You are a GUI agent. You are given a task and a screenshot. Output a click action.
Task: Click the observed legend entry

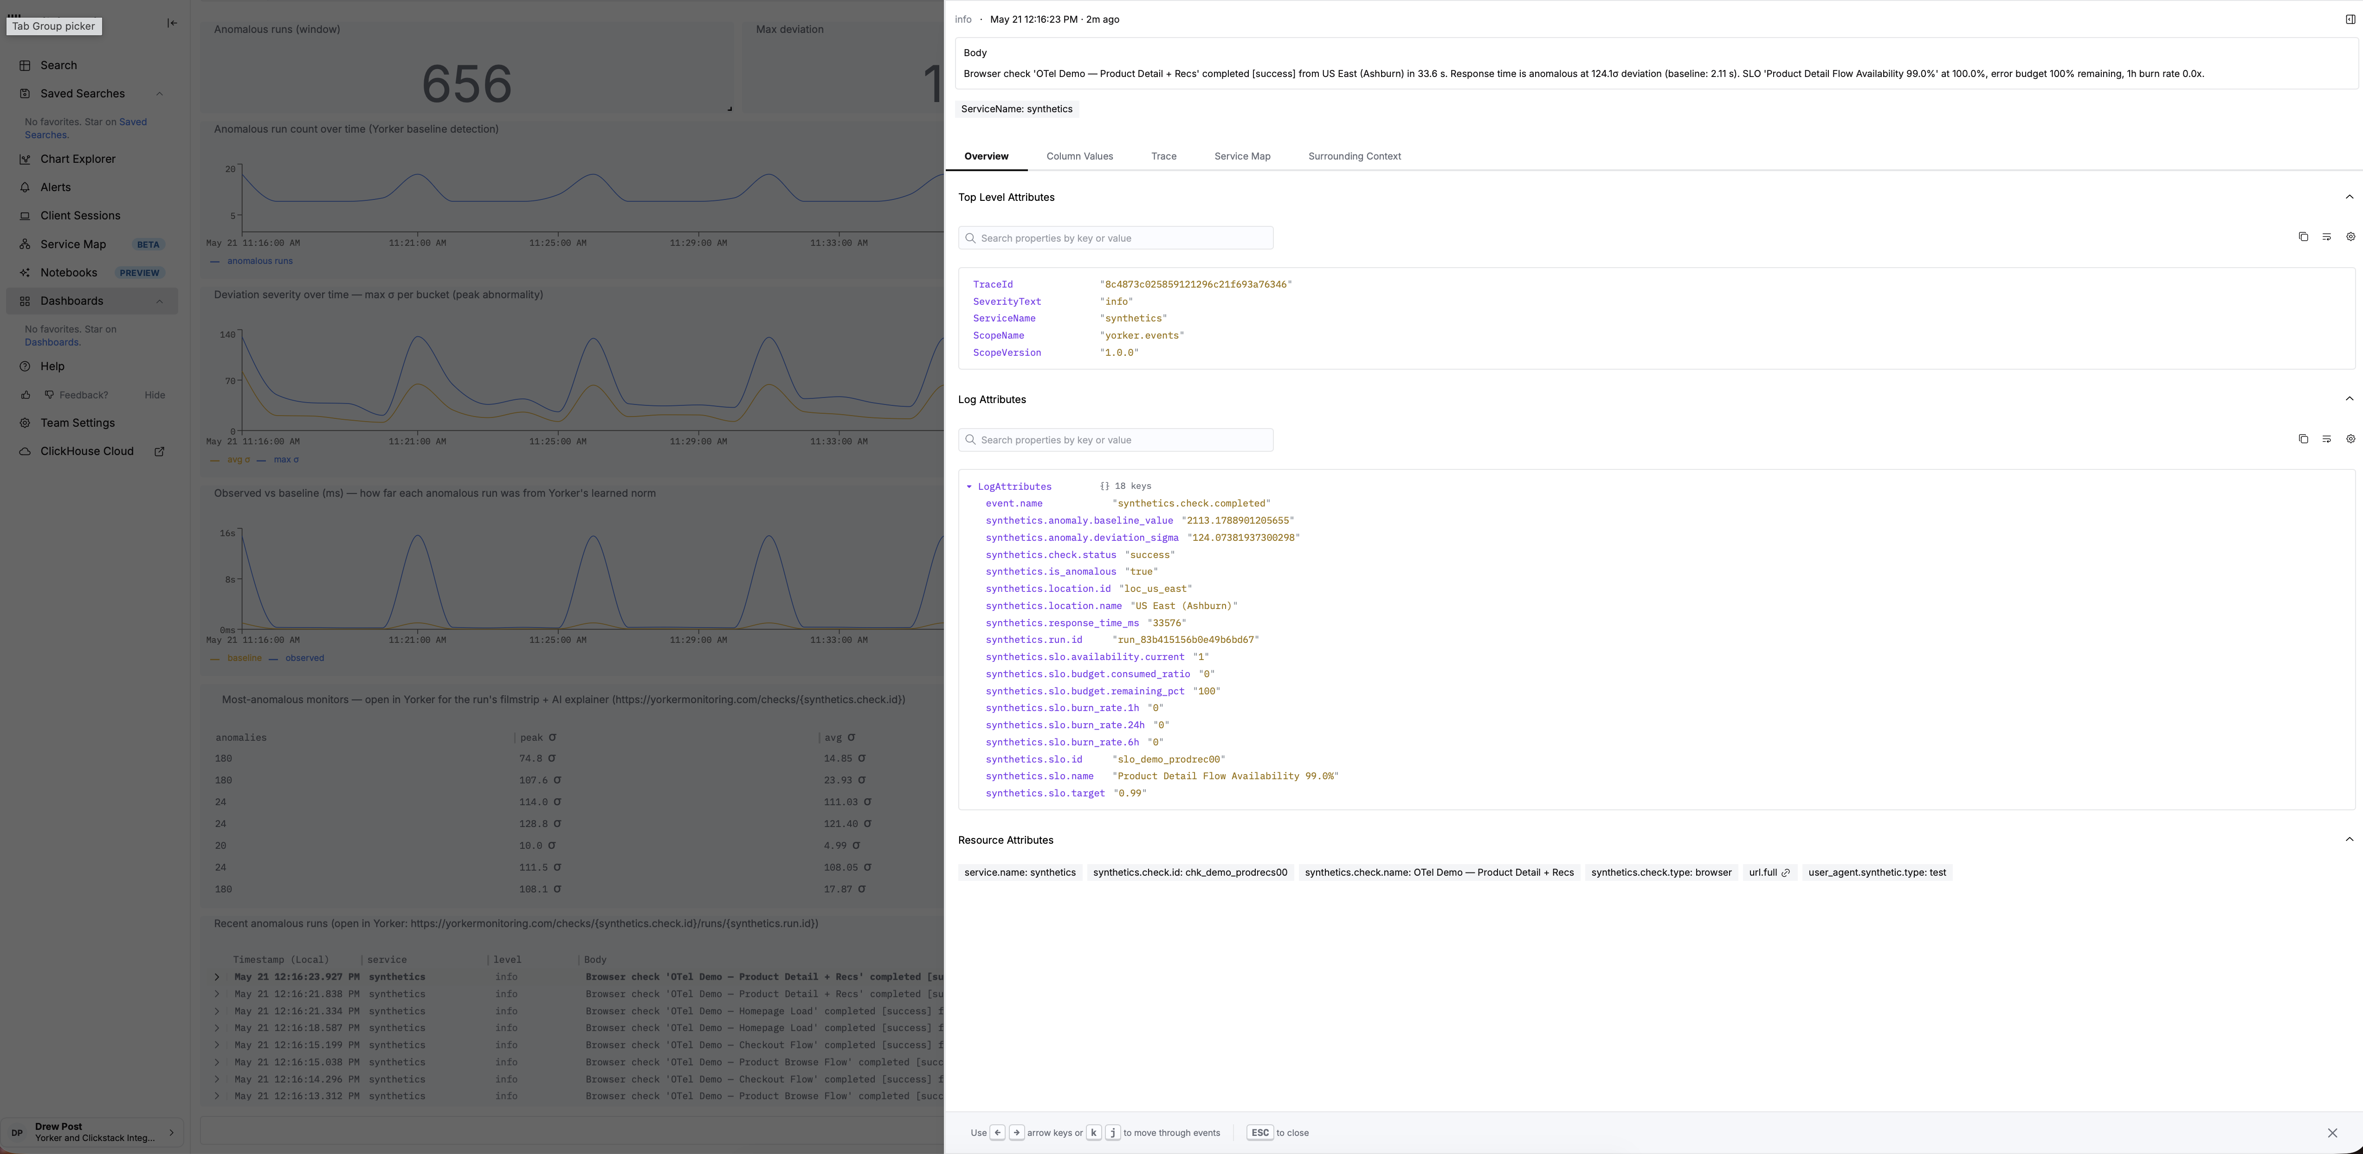[296, 658]
